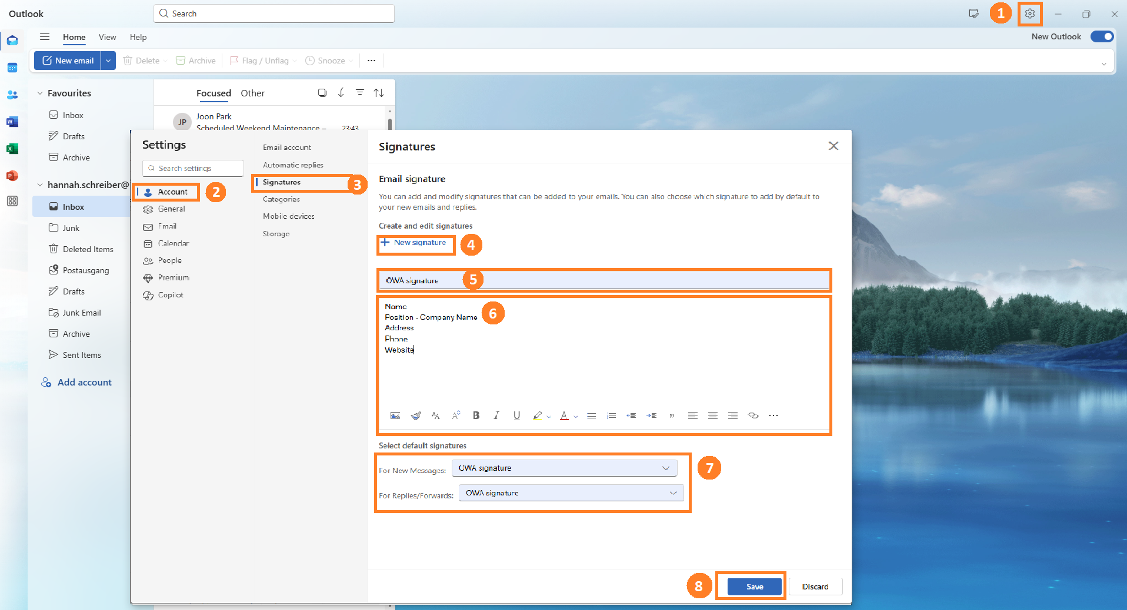1127x610 pixels.
Task: Collapse the Favourites folder group
Action: (x=40, y=93)
